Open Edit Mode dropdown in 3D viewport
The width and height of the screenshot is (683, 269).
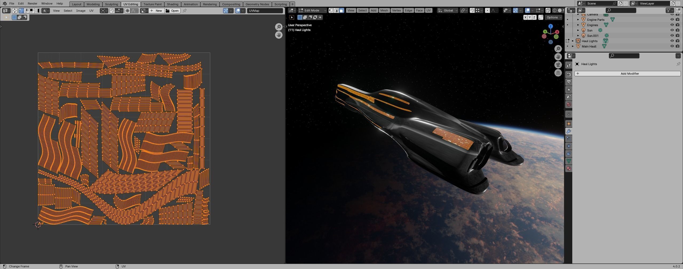[x=312, y=10]
